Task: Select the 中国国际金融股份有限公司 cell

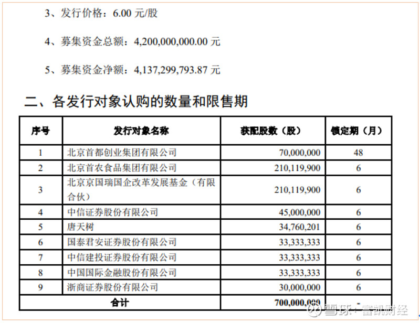Action: point(122,273)
